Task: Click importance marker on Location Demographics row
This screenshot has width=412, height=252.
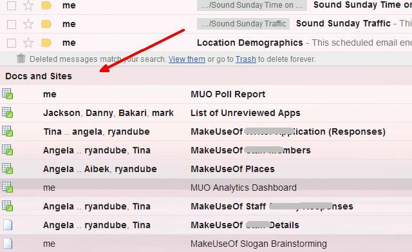Action: click(46, 43)
